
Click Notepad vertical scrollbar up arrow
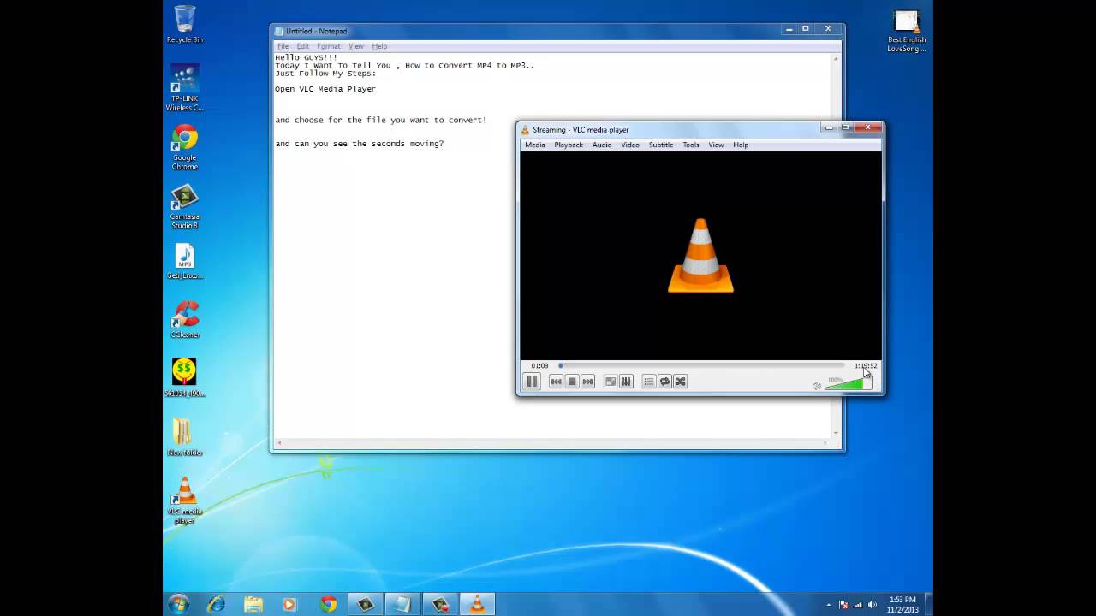coord(836,58)
